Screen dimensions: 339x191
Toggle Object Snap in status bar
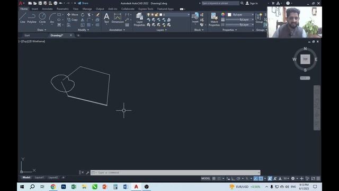(261, 178)
